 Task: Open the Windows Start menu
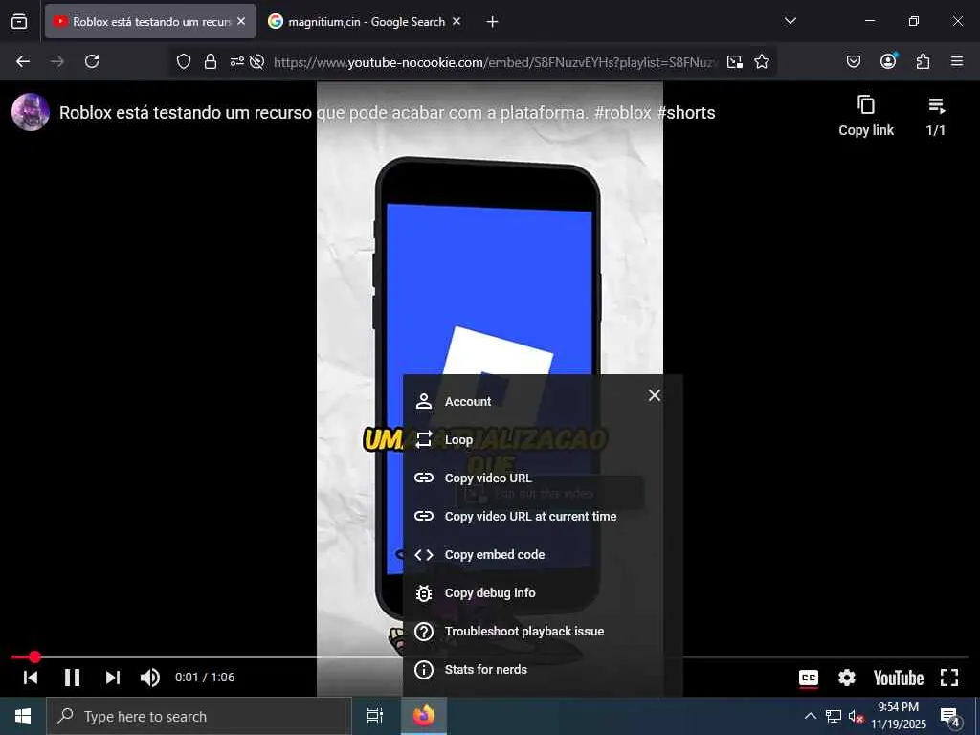[23, 716]
